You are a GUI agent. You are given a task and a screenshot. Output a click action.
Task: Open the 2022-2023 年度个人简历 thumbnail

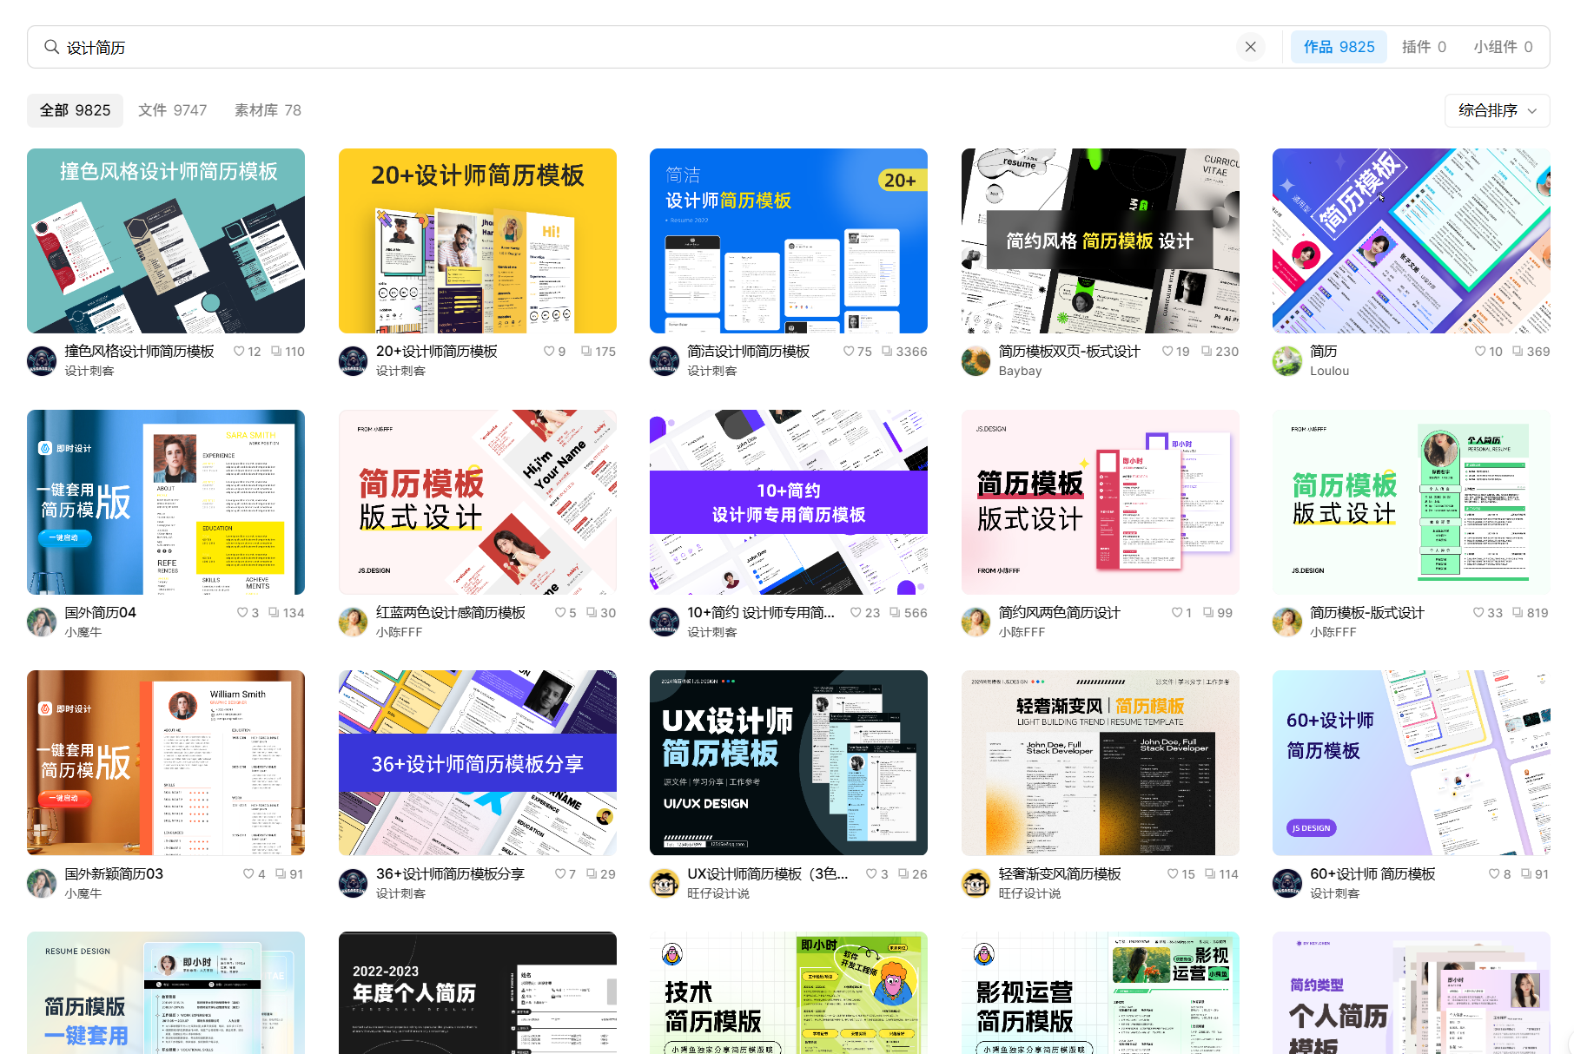[x=478, y=993]
